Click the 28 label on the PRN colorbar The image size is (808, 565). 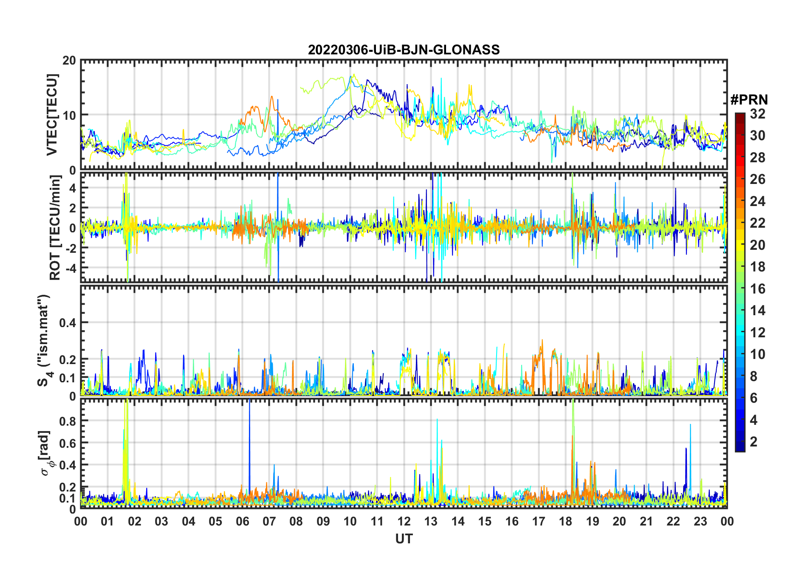[x=758, y=158]
